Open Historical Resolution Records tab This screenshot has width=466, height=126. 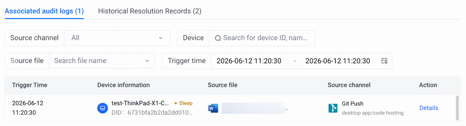[x=150, y=11]
